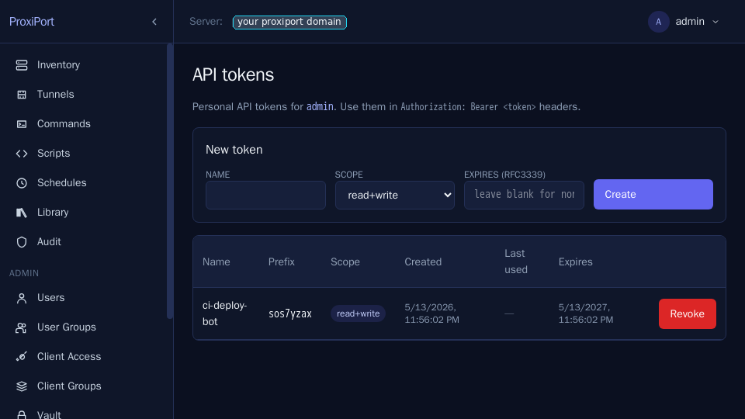Focus the token Name input field
The height and width of the screenshot is (419, 745).
point(265,195)
